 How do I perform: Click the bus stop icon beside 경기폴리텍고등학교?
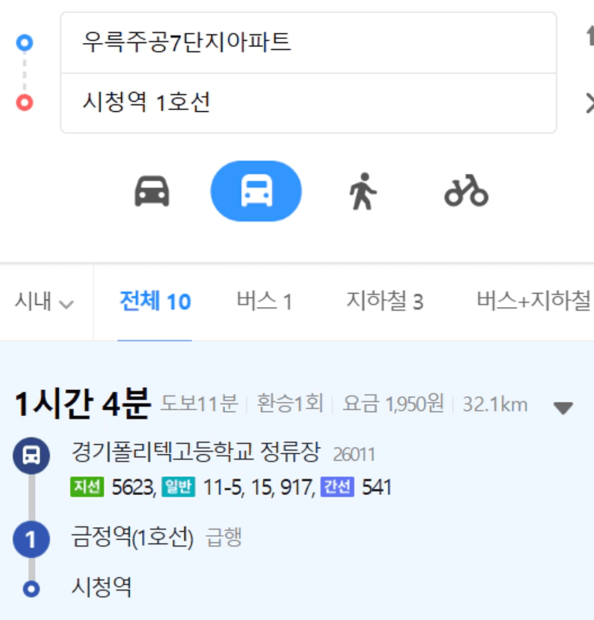[31, 455]
